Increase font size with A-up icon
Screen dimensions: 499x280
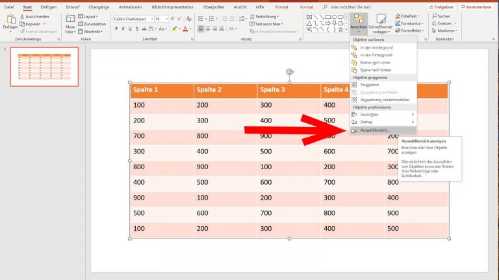click(x=173, y=19)
